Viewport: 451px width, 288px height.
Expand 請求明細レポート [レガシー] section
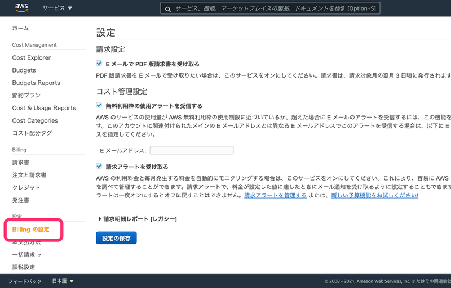[137, 219]
